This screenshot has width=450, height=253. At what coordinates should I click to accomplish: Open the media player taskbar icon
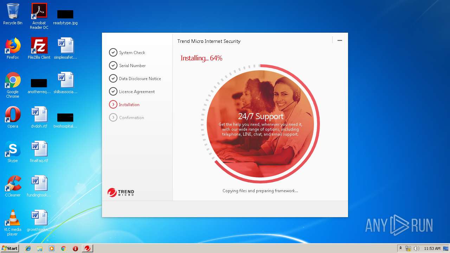pyautogui.click(x=52, y=248)
